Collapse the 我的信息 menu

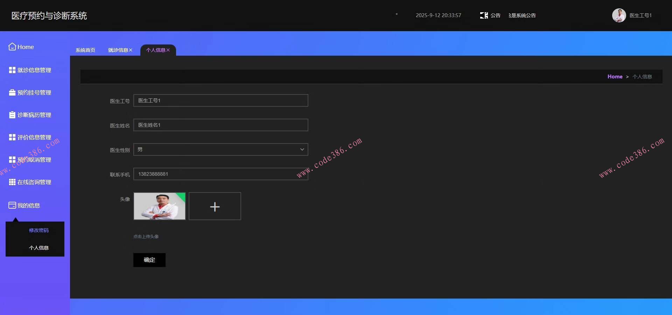[29, 205]
